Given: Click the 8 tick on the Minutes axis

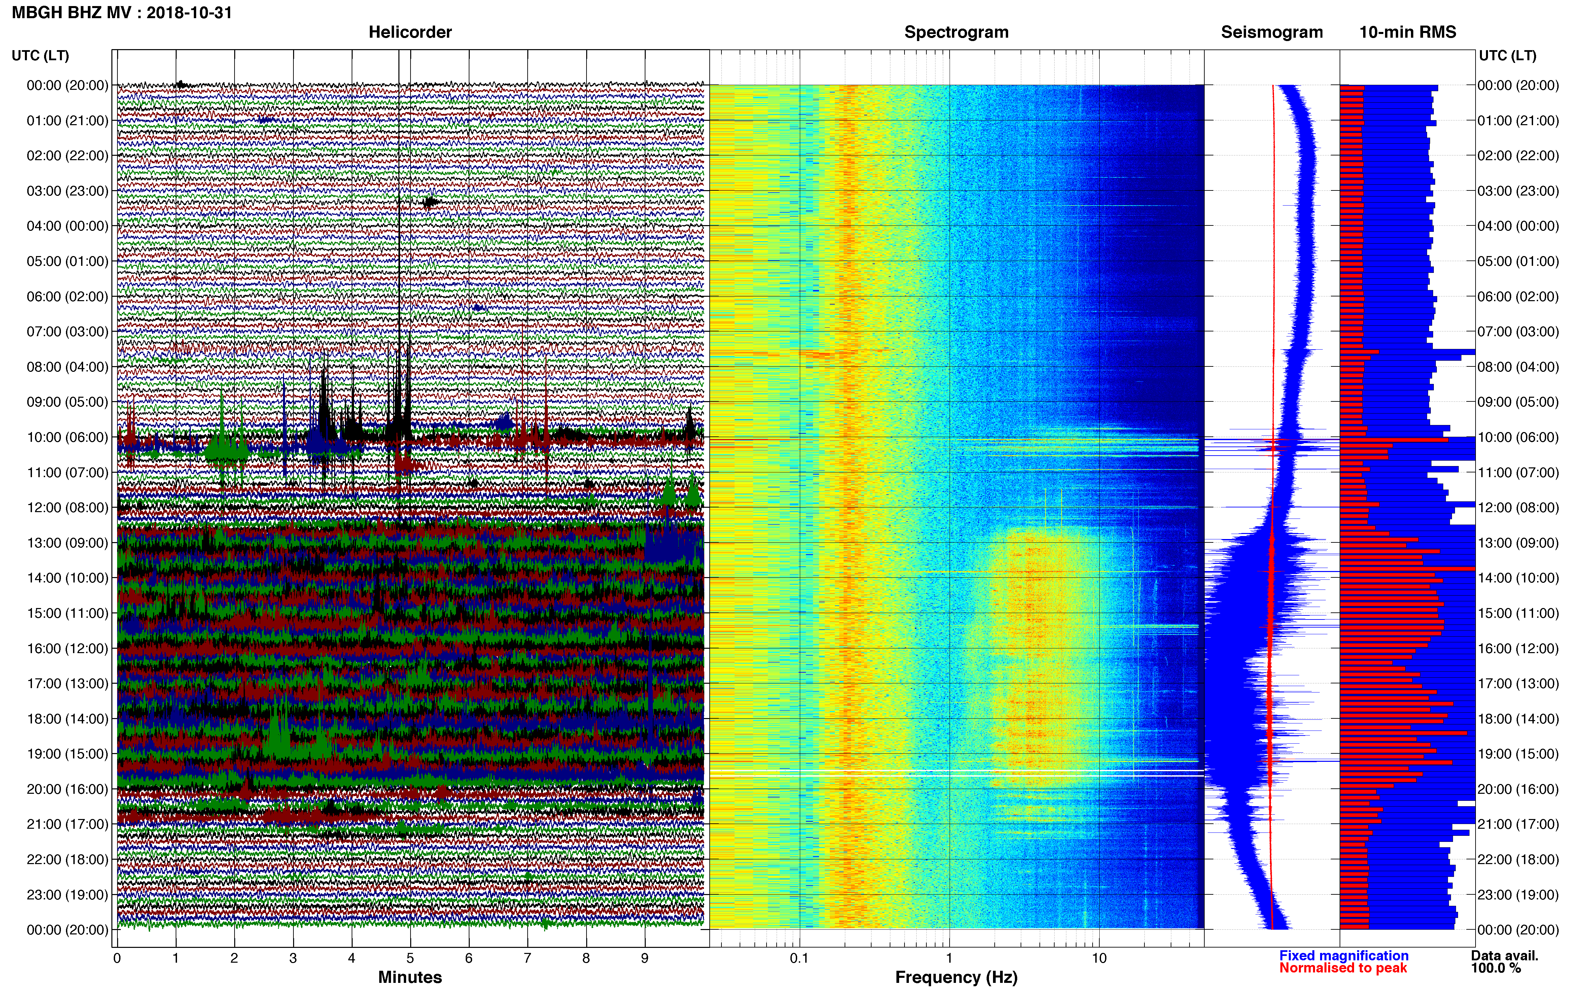Looking at the screenshot, I should point(586,958).
